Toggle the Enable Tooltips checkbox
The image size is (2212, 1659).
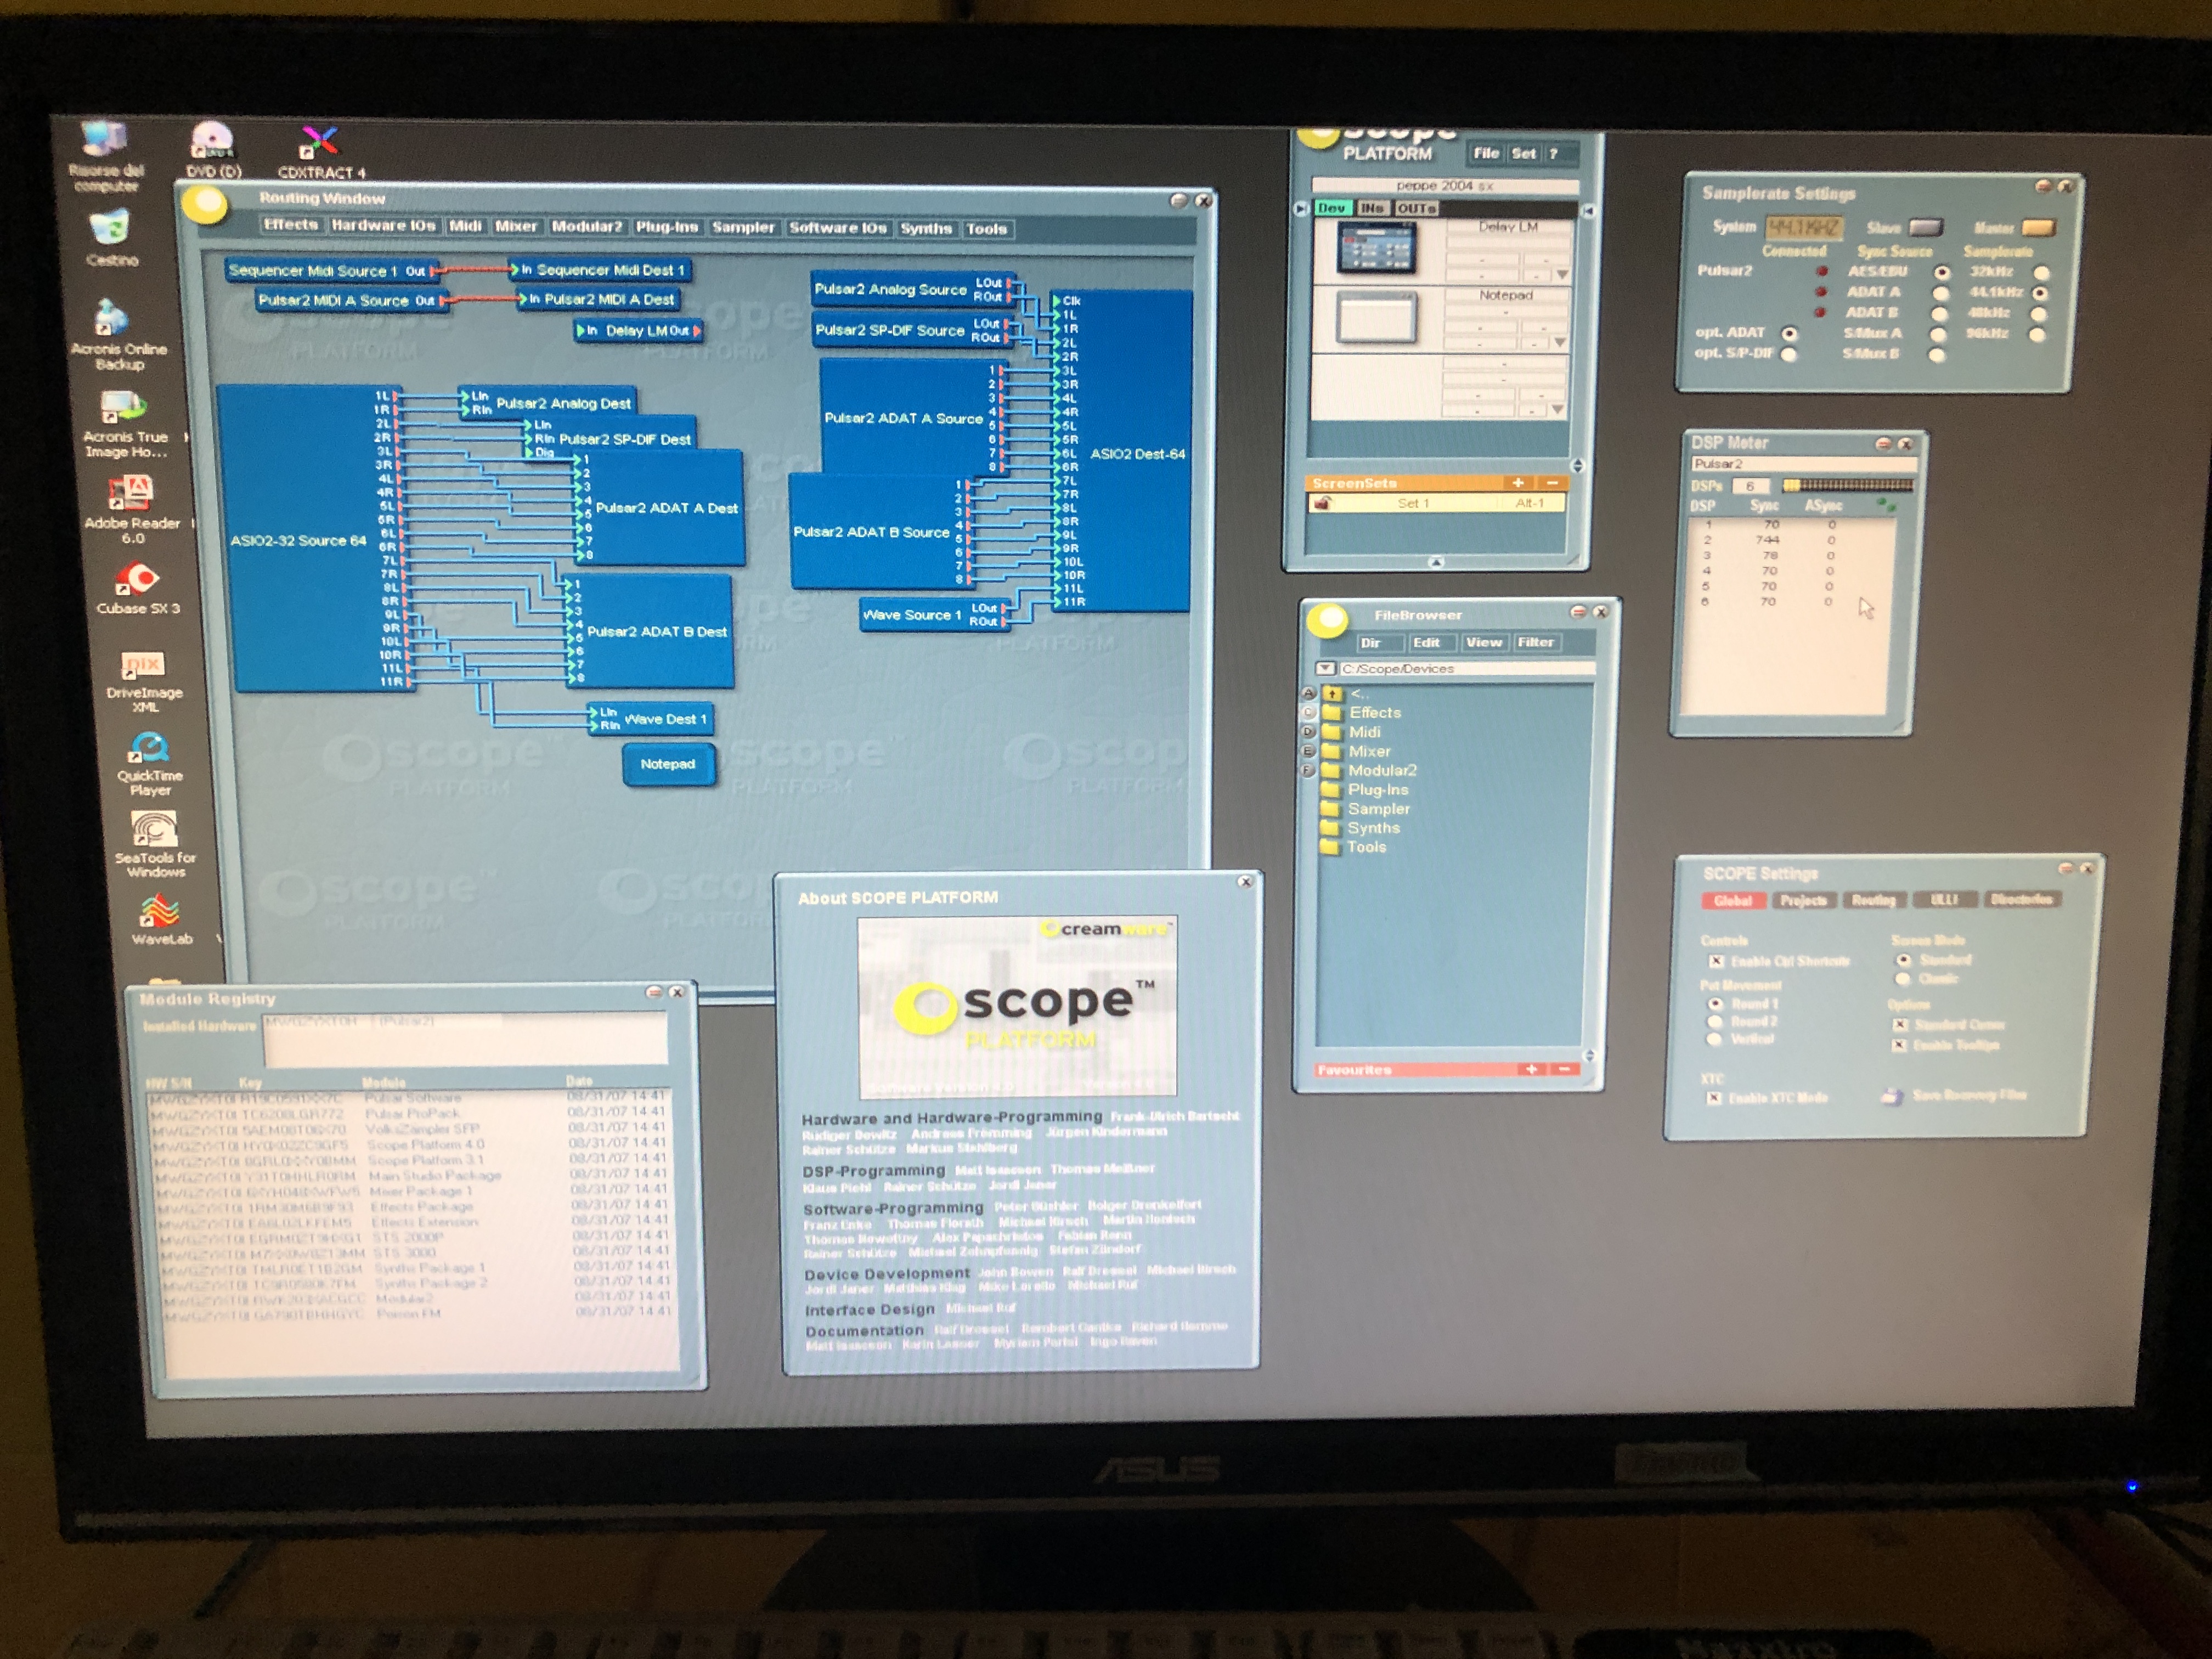click(1899, 1045)
